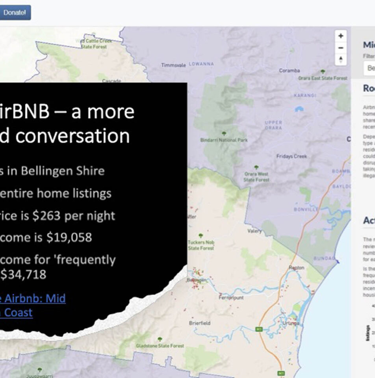Click the Fernmount town label on map
The image size is (375, 378).
pyautogui.click(x=231, y=298)
